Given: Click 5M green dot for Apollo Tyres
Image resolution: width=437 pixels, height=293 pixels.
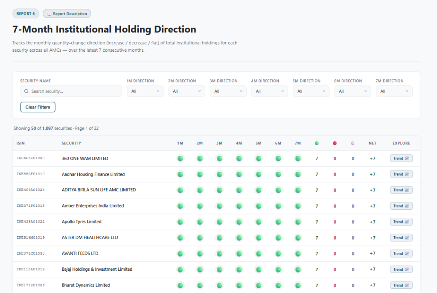Looking at the screenshot, I should 259,222.
